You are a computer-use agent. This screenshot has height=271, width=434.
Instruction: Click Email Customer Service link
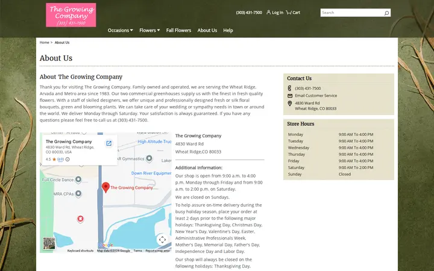tap(316, 96)
